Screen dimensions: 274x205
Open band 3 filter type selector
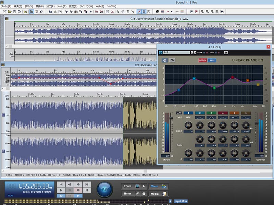click(x=211, y=118)
